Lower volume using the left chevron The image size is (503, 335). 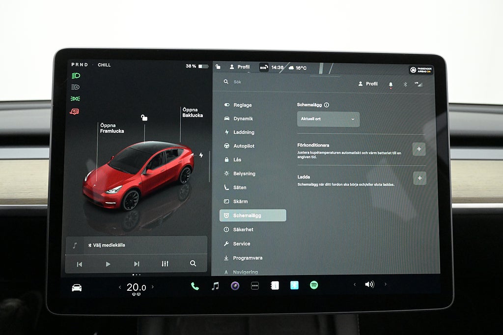point(355,284)
